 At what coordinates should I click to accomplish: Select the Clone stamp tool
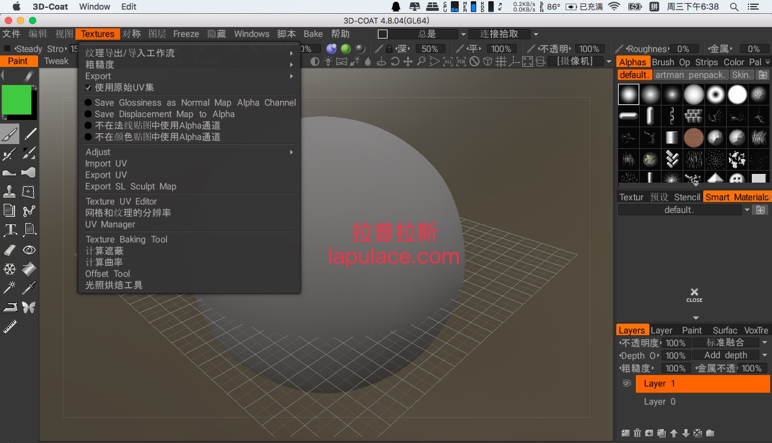tap(10, 192)
